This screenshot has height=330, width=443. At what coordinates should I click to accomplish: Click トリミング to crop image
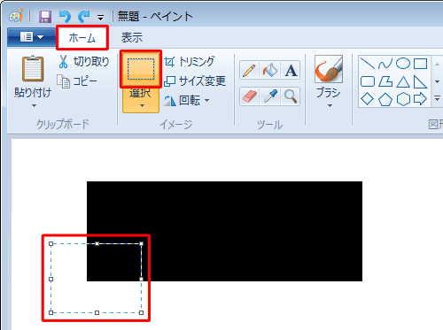click(189, 61)
